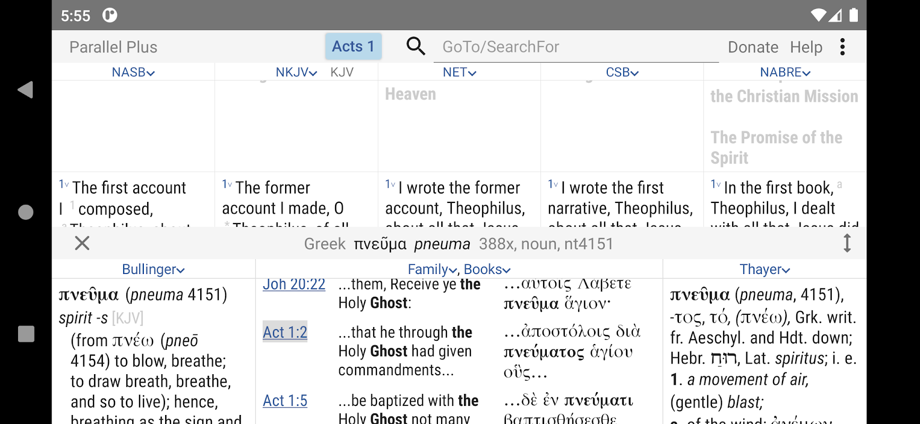Viewport: 920px width, 424px height.
Task: Click the GoTo/SearchFor input field
Action: click(576, 47)
